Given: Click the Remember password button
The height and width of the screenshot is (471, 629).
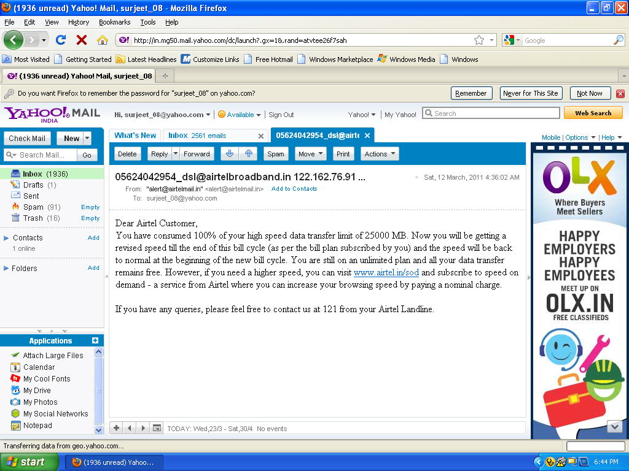Looking at the screenshot, I should point(471,93).
